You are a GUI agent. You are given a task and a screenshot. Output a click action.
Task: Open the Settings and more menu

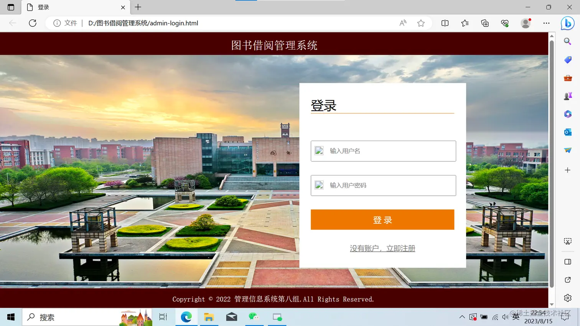(x=546, y=23)
